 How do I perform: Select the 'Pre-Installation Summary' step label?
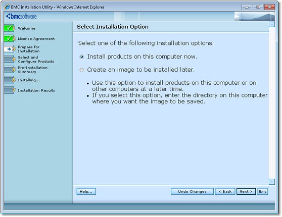coord(33,70)
